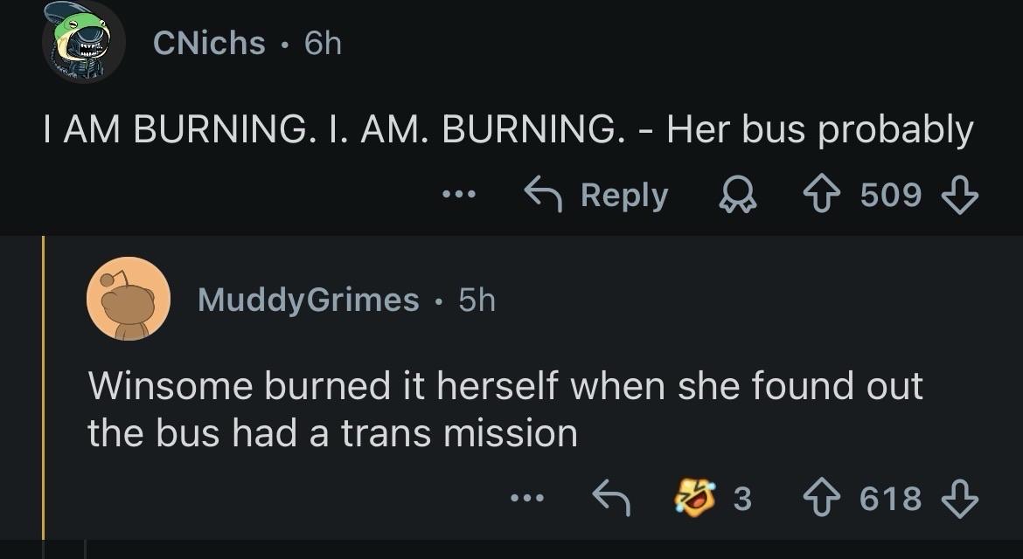Click the 509 vote score

[891, 196]
